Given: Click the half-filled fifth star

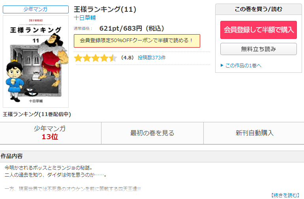Looking at the screenshot, I should pyautogui.click(x=113, y=58).
